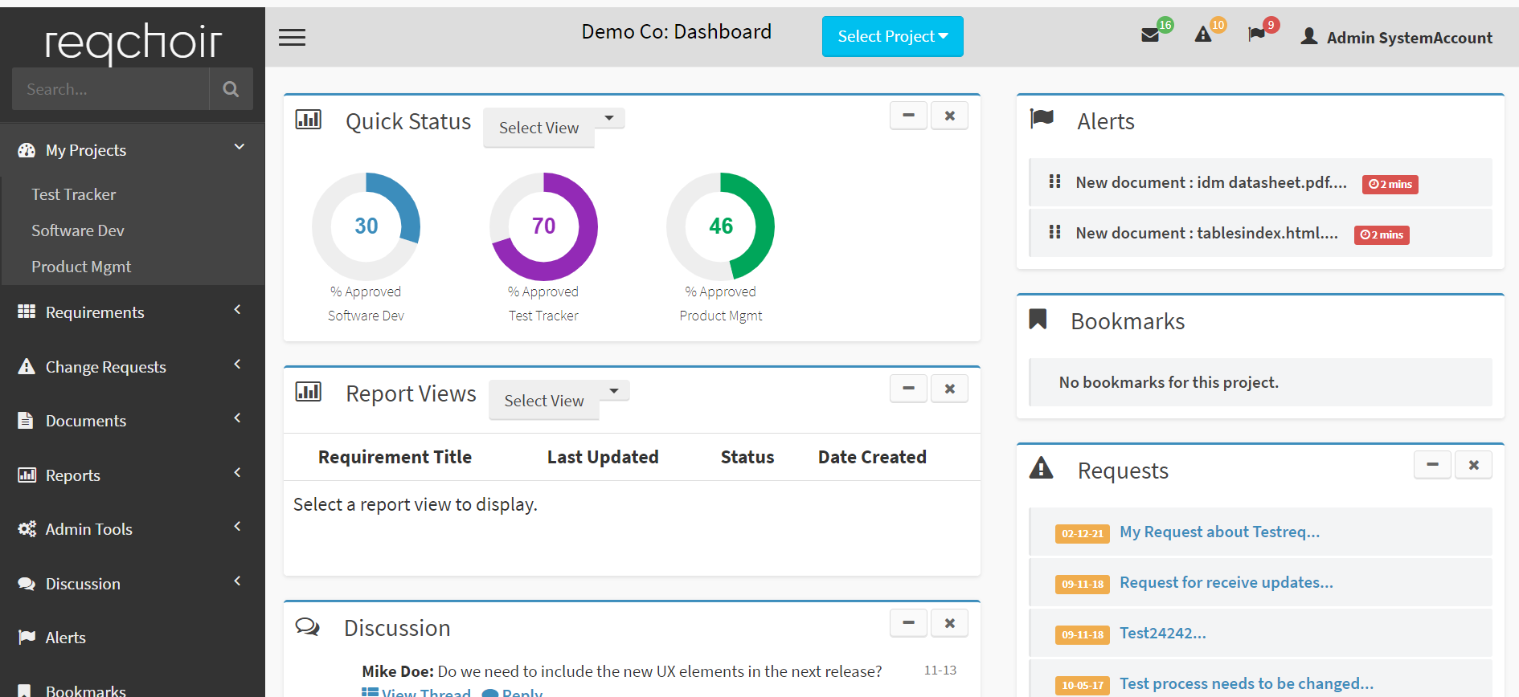The image size is (1519, 697).
Task: Close the Report Views panel
Action: pyautogui.click(x=949, y=389)
